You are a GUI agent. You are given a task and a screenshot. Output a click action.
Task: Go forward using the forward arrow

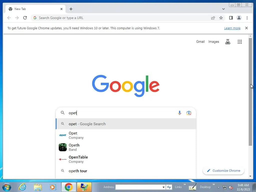tap(17, 18)
